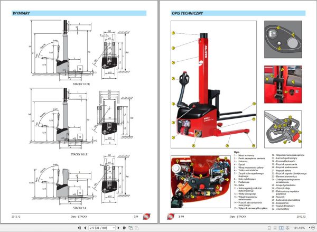Click the zoom out minus button
This screenshot has width=317, height=232.
coord(313,228)
